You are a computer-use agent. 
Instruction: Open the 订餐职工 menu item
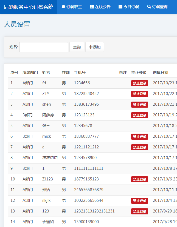tap(72, 7)
